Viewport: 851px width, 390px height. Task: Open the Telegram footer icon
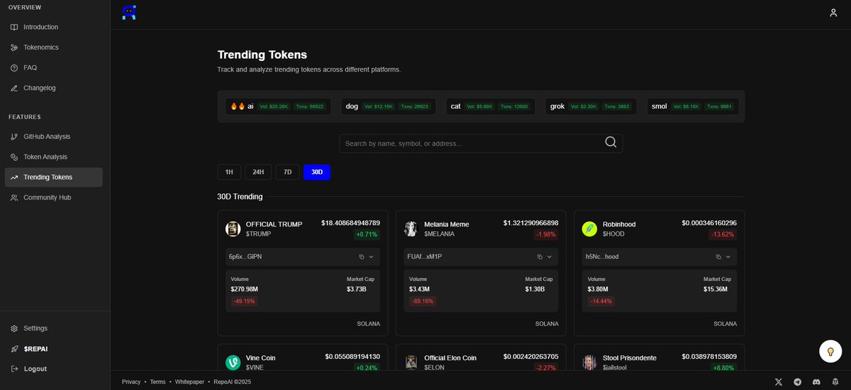pos(797,382)
